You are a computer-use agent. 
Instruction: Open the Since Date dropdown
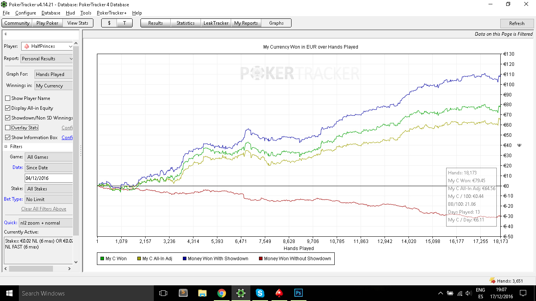point(49,168)
